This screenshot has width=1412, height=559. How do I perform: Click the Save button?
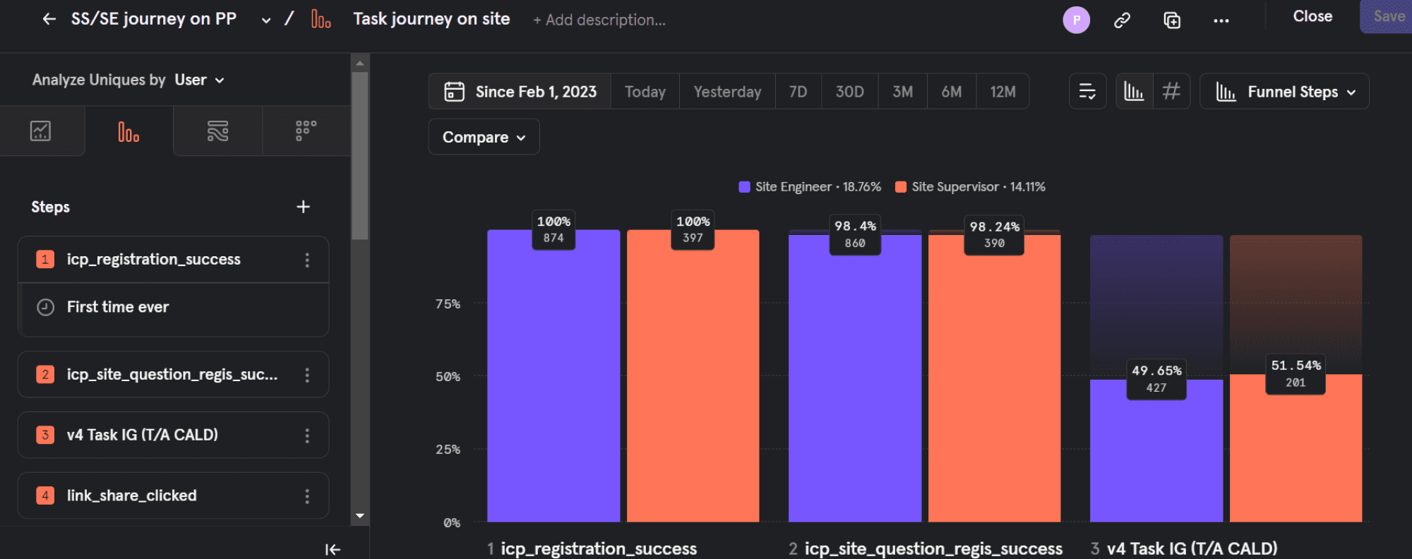click(1387, 16)
